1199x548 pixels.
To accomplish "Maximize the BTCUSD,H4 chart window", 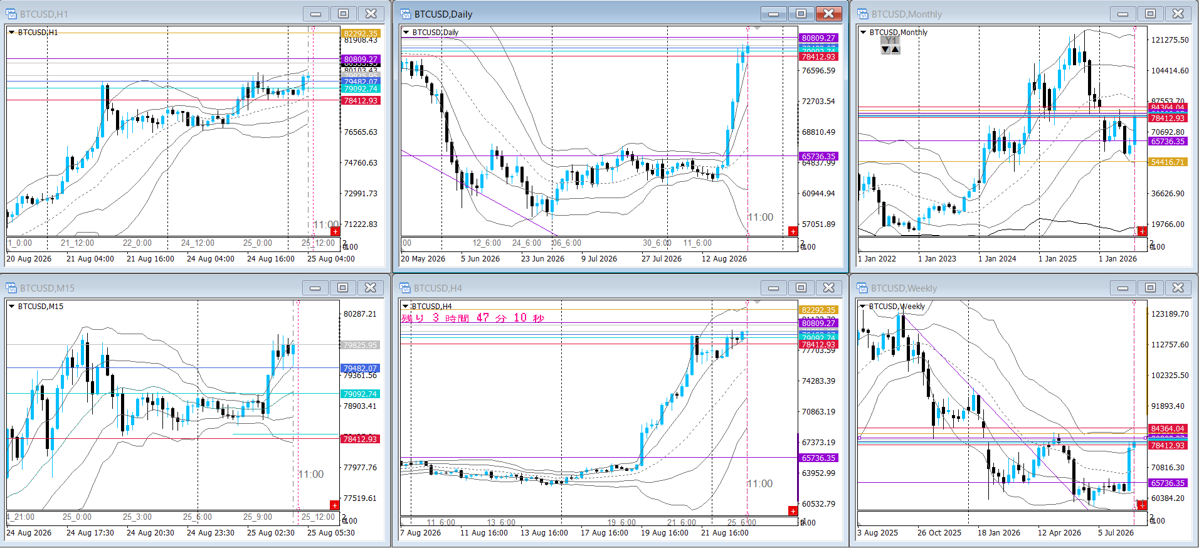I will [x=801, y=288].
